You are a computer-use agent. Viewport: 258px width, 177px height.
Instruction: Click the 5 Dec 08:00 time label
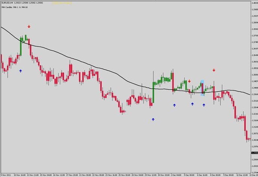189,175
